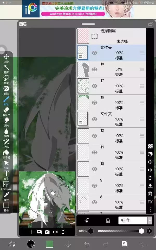Click the checkerboard icon in the right strip

click(x=150, y=146)
